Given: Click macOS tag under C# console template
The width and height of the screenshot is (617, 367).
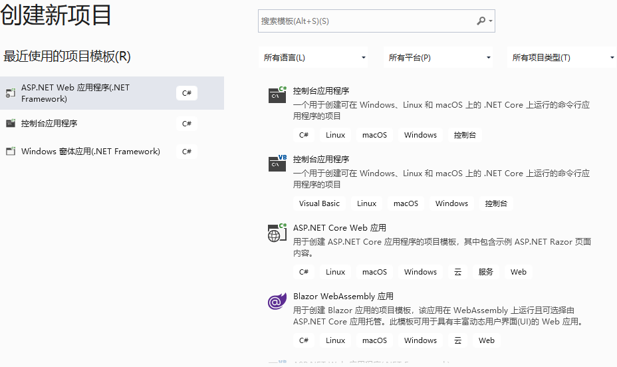Looking at the screenshot, I should (x=374, y=135).
